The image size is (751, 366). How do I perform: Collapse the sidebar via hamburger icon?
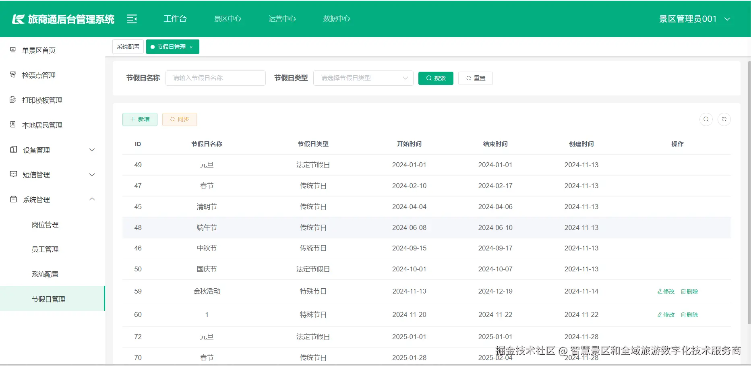[x=132, y=19]
